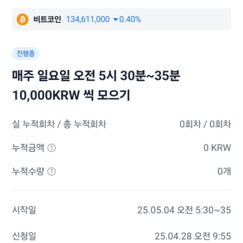Click the 0 KRW accumulated amount value
The height and width of the screenshot is (243, 243).
tap(217, 148)
